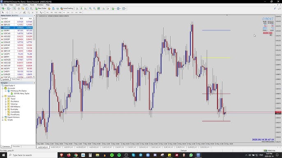
Task: Open the Charts menu
Action: [25, 5]
